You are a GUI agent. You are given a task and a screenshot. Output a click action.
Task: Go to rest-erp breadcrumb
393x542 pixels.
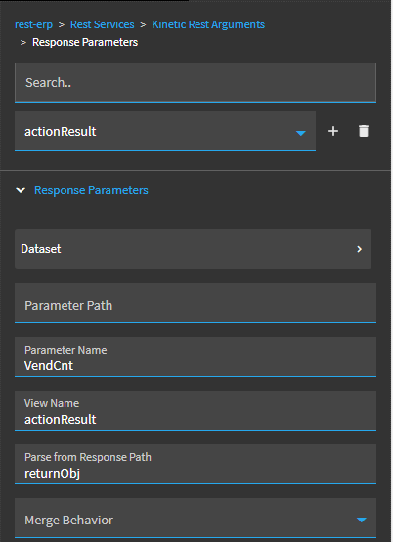pyautogui.click(x=33, y=24)
